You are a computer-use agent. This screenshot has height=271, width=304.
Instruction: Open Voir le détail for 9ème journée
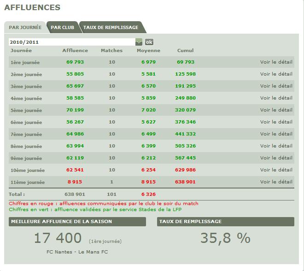pos(276,158)
